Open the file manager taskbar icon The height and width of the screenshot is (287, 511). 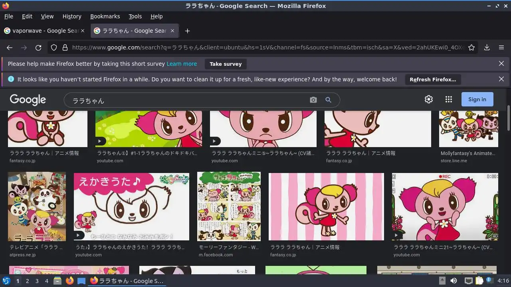(x=57, y=281)
